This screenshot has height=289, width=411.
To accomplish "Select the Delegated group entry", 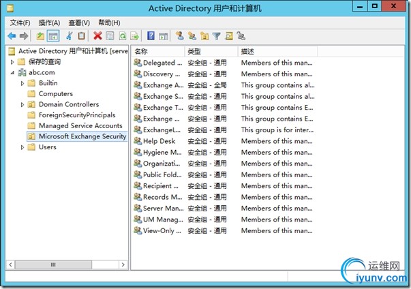I will coord(158,63).
